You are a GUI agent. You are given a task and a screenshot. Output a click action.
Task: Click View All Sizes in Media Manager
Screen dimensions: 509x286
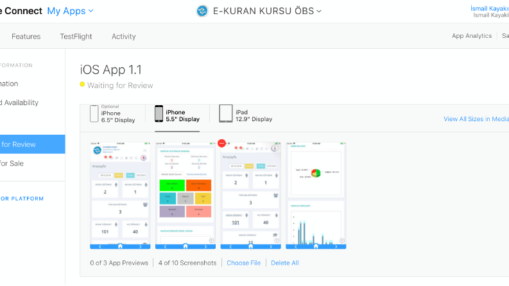[x=476, y=119]
